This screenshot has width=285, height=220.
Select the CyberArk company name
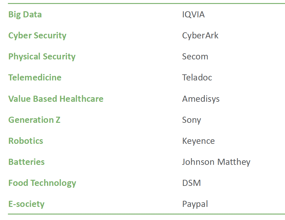click(x=200, y=35)
